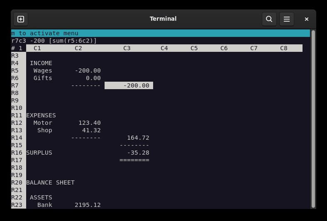Image resolution: width=327 pixels, height=221 pixels.
Task: Close the Terminal window
Action: point(306,19)
